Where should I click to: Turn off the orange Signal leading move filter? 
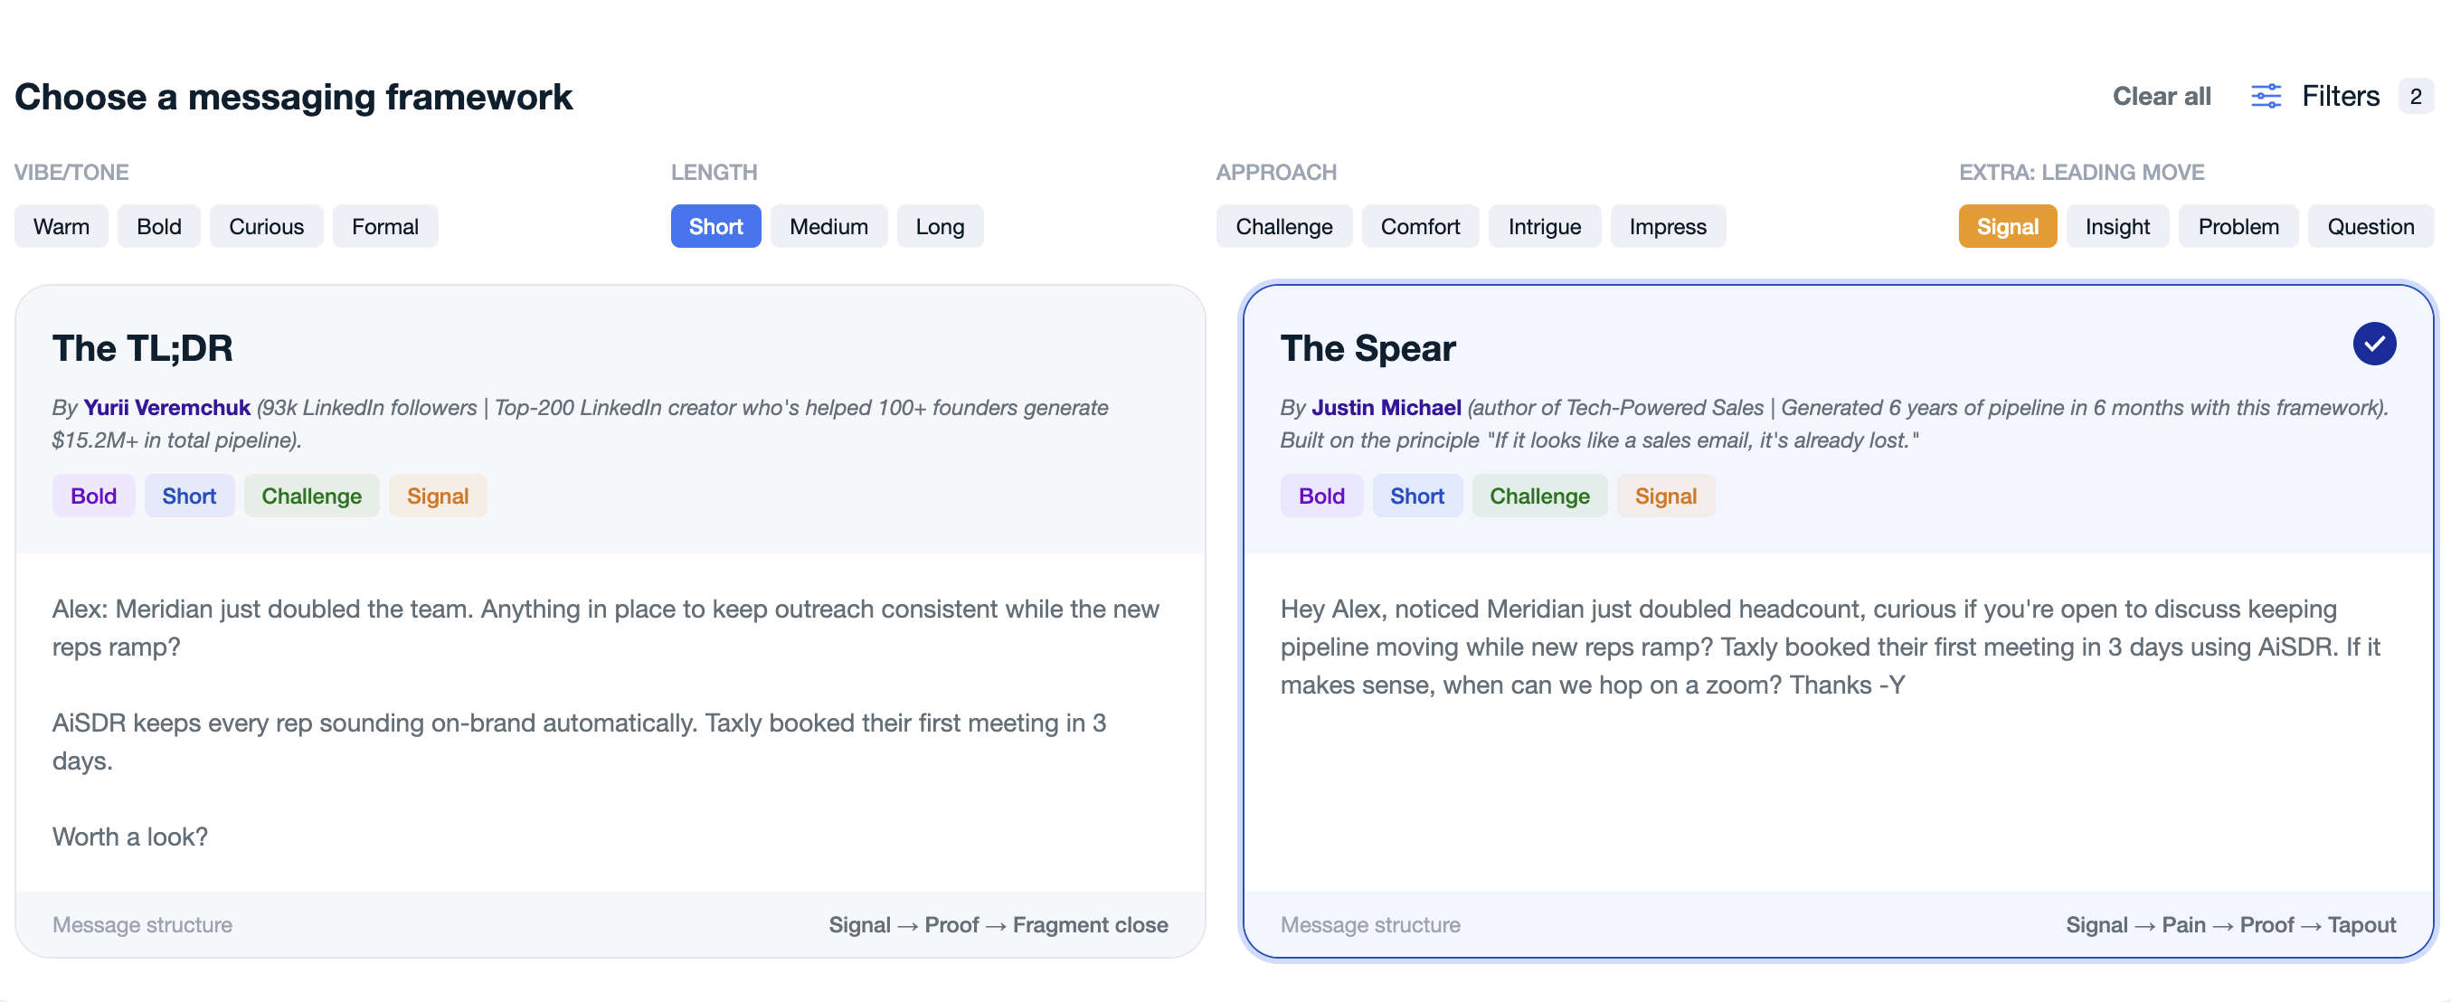(x=2008, y=226)
